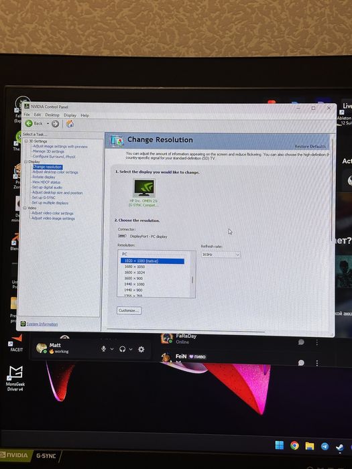Viewport: 352px width, 469px height.
Task: Open the Edit menu
Action: 38,115
